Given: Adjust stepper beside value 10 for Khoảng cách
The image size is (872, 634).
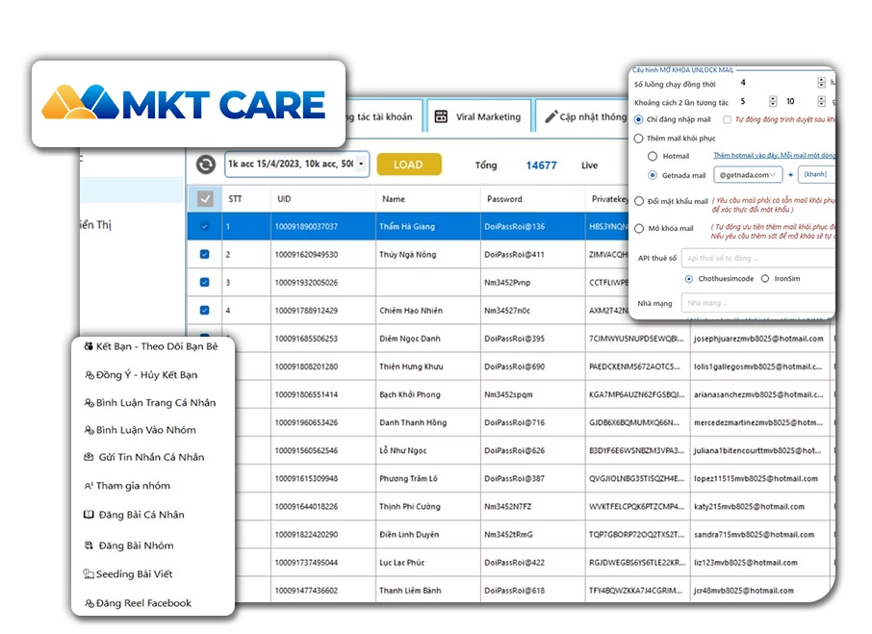Looking at the screenshot, I should tap(821, 101).
